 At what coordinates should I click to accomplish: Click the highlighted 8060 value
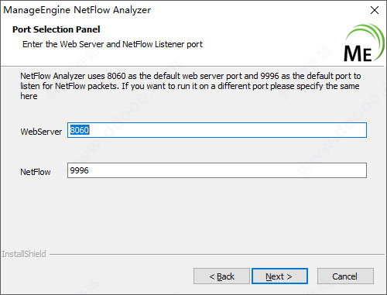(80, 130)
